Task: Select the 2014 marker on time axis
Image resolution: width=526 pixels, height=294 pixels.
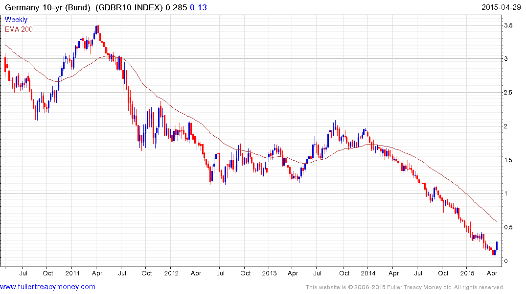Action: point(368,272)
